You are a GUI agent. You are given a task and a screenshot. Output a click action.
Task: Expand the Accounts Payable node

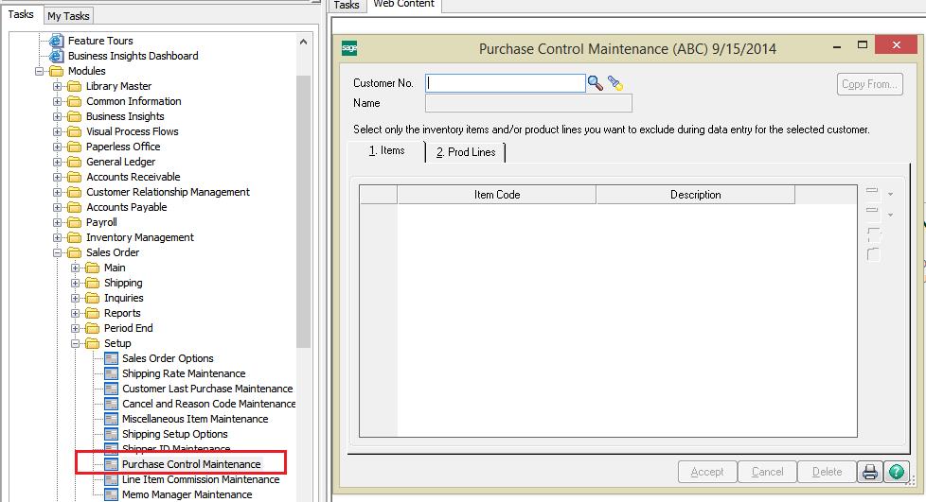coord(58,207)
